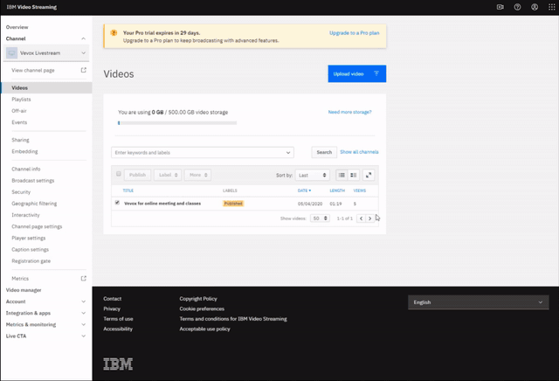Open Acceptable use policy footer link

click(204, 329)
